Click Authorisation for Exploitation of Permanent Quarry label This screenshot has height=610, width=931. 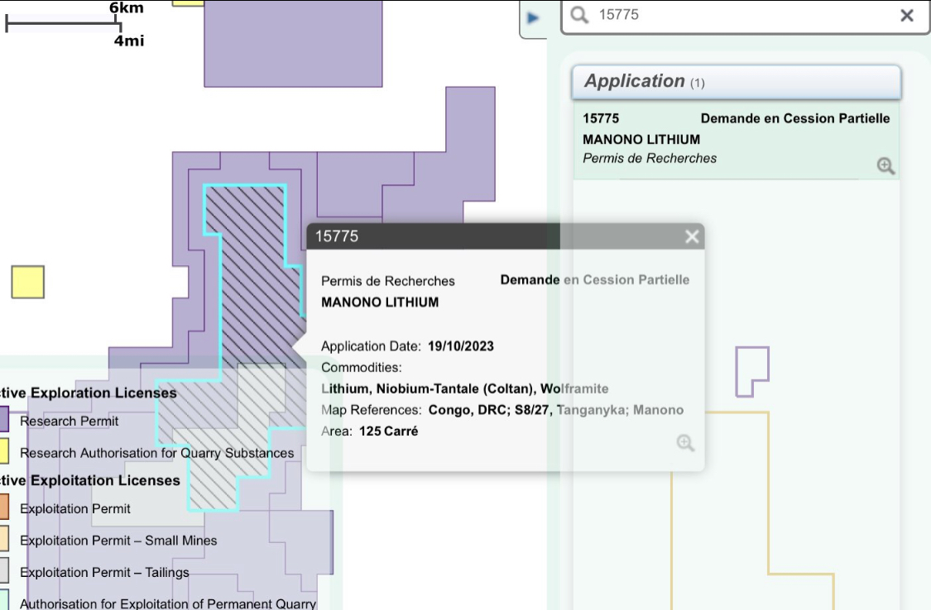coord(167,603)
